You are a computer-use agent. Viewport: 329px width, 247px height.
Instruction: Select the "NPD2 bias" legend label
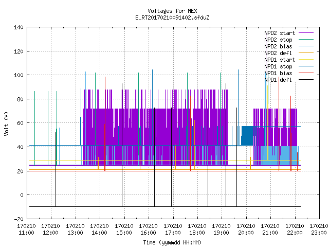coord(278,46)
